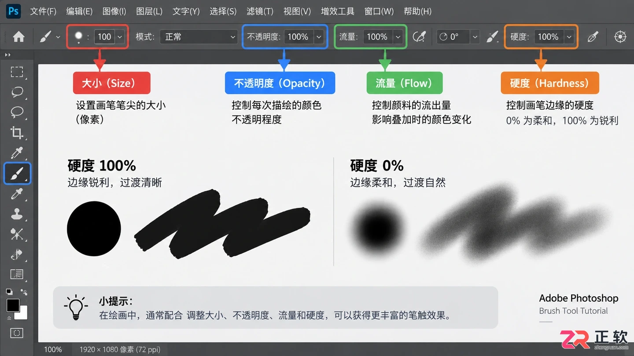Select the paint bucket-style tool above the list icon
The image size is (634, 356).
tap(17, 254)
